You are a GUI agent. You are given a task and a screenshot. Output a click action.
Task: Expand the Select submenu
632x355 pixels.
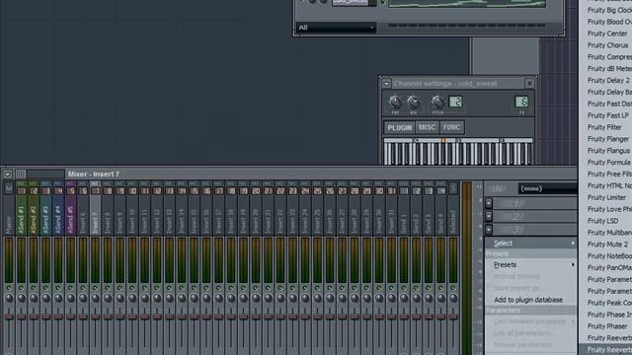531,244
